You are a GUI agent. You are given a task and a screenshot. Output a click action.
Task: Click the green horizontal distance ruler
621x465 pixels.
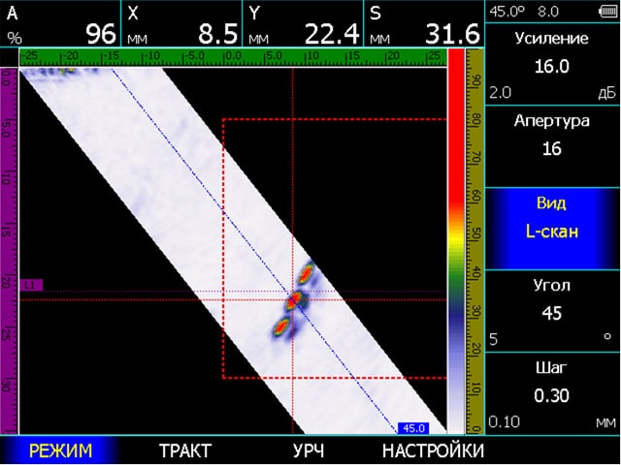click(231, 56)
